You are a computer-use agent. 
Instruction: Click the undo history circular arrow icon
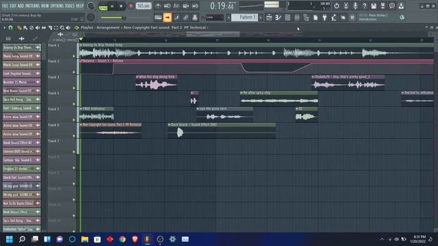pyautogui.click(x=337, y=6)
